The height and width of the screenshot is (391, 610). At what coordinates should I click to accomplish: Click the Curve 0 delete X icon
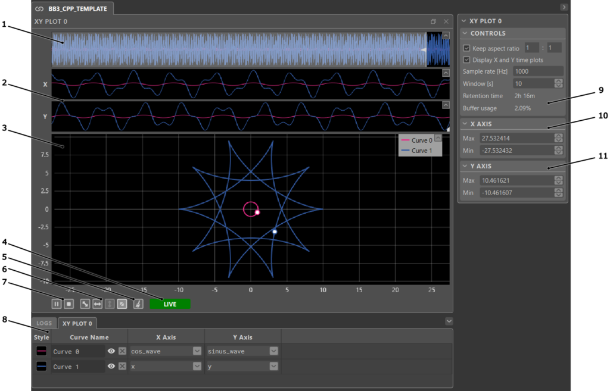click(122, 351)
